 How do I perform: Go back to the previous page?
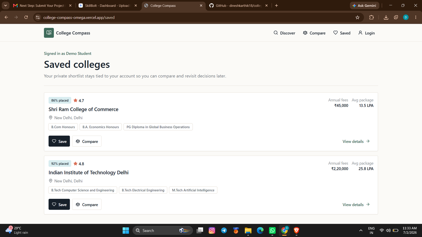click(x=6, y=17)
